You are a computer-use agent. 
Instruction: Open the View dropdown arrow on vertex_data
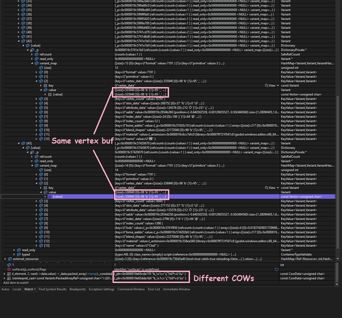(x=277, y=85)
